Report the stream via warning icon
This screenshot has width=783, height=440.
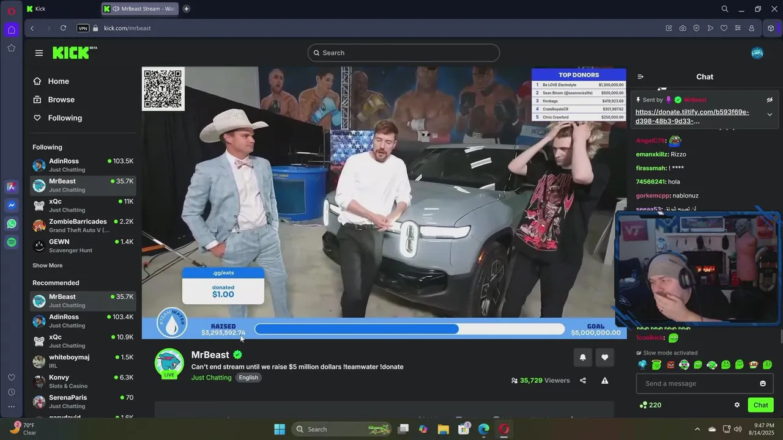605,381
